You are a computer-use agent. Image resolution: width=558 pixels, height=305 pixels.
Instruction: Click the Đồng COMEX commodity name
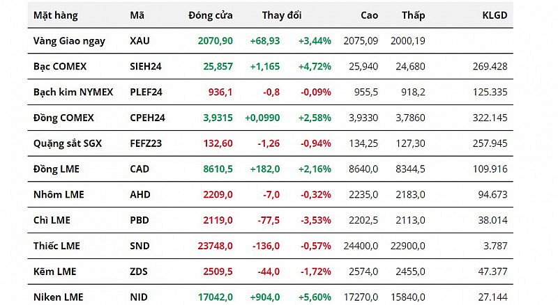click(63, 118)
